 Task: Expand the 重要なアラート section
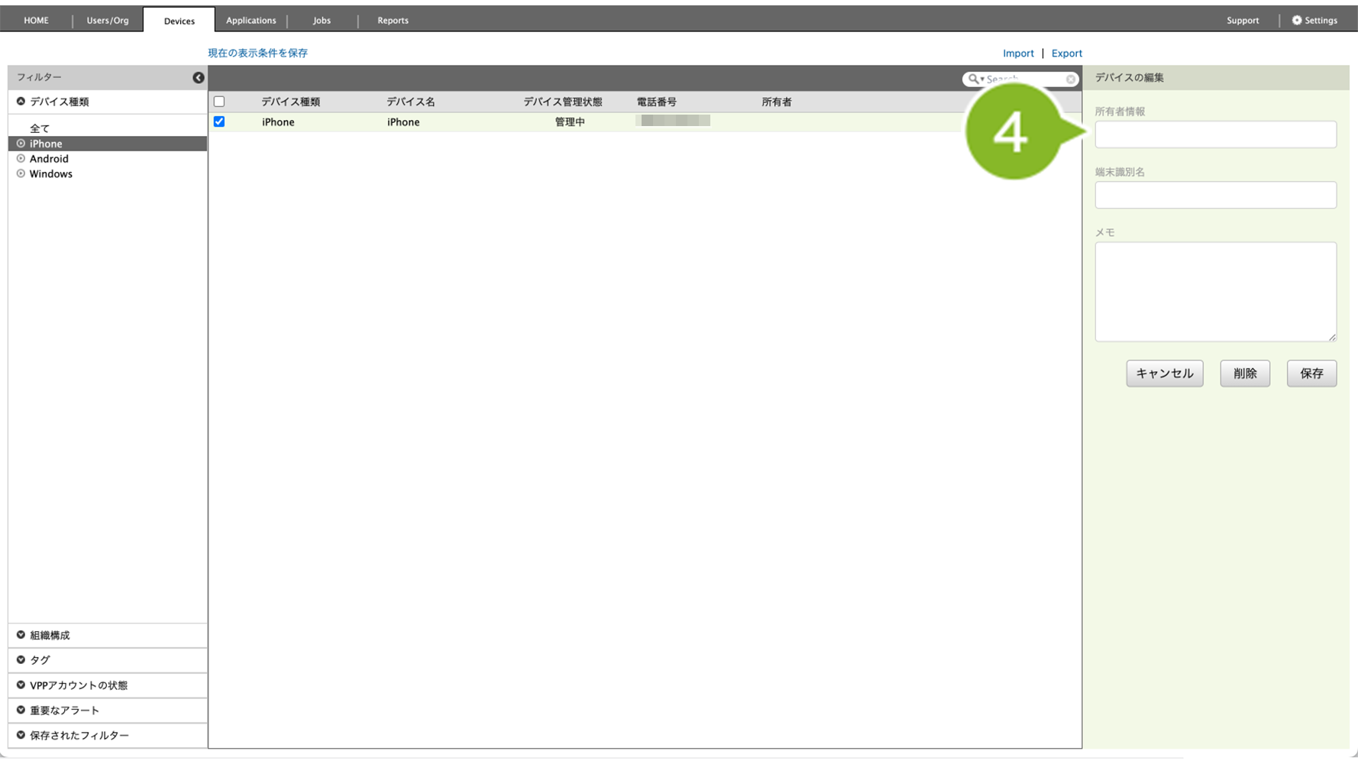tap(21, 710)
